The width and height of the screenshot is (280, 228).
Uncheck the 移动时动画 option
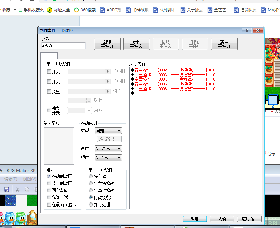click(x=49, y=176)
